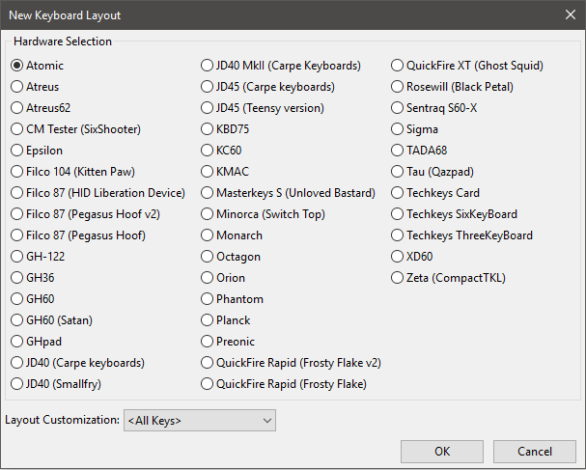This screenshot has width=586, height=470.
Task: Select the Zeta (CompactTKL) option
Action: pos(398,278)
